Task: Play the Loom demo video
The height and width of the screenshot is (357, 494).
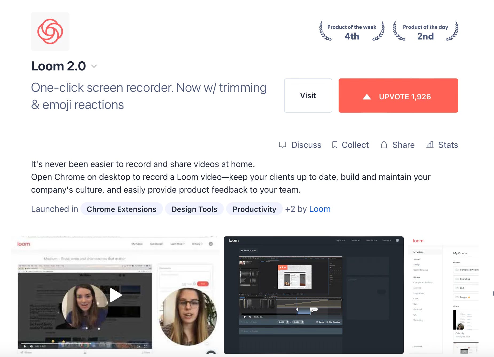Action: (116, 295)
